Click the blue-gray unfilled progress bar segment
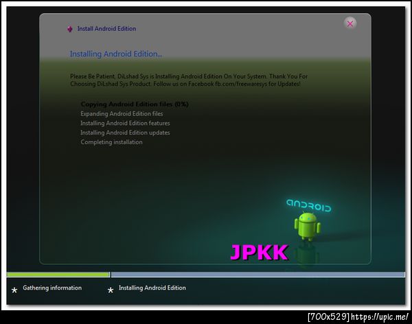The image size is (412, 324). click(x=257, y=275)
